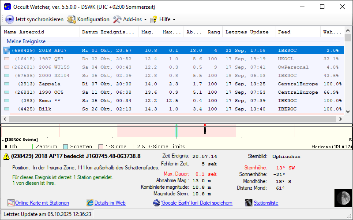
Task: Toggle marker for 1987 QE7 event
Action: 7,59
